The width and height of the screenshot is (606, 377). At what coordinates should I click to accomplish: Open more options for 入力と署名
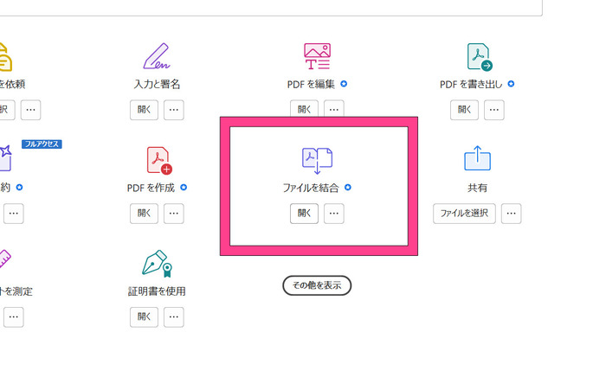coord(173,110)
